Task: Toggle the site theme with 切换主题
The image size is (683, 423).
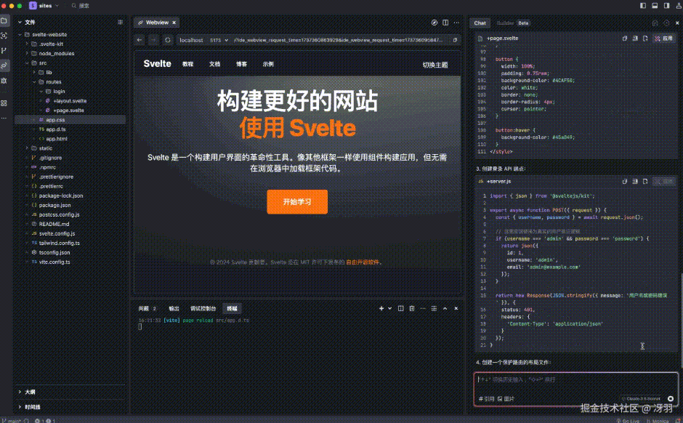Action: pos(435,65)
